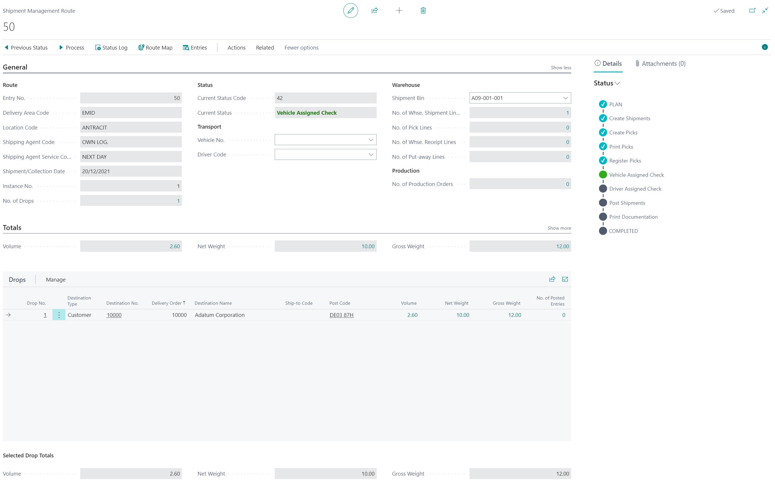Click row options dots for drop 1
This screenshot has width=775, height=484.
click(x=59, y=315)
